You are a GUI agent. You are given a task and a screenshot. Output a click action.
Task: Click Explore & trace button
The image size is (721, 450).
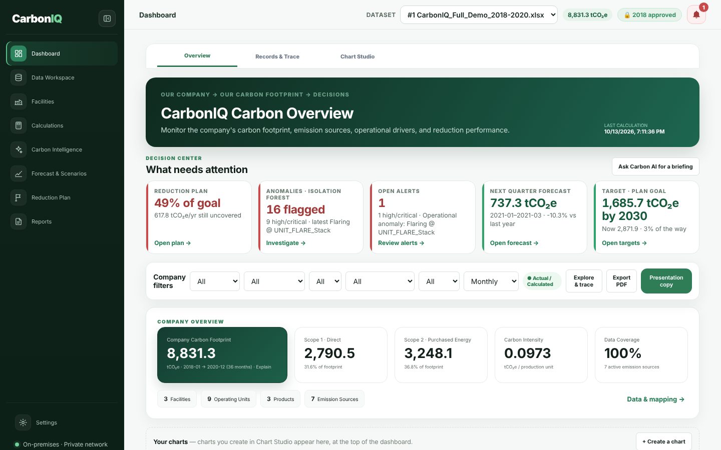[x=584, y=281]
